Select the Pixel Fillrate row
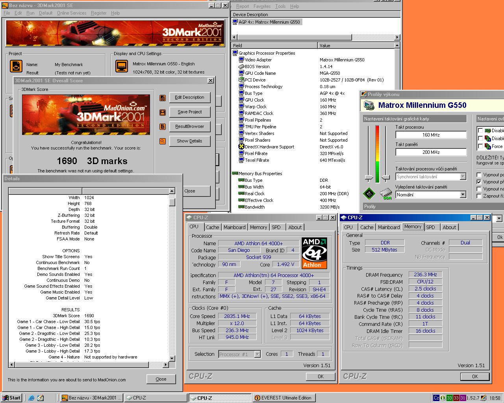 (x=315, y=153)
